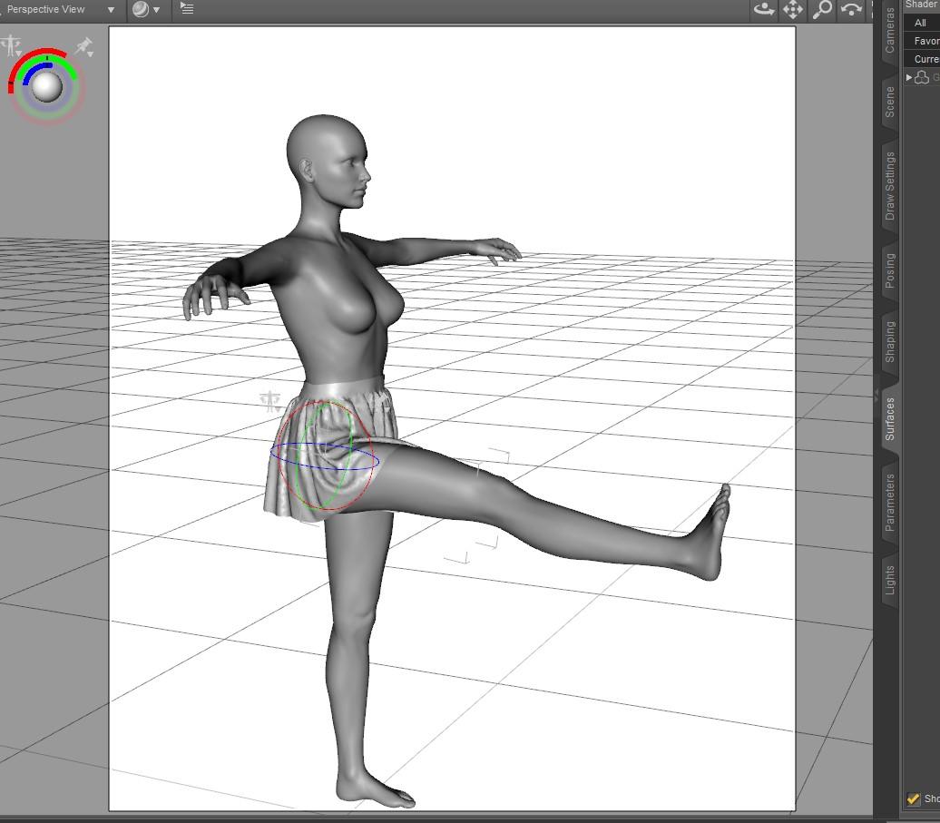This screenshot has height=823, width=940.
Task: Click the three-hexagon surface icon
Action: tap(922, 77)
